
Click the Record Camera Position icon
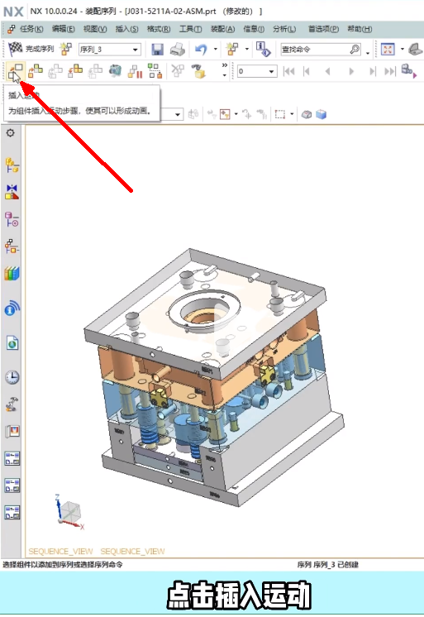[115, 71]
